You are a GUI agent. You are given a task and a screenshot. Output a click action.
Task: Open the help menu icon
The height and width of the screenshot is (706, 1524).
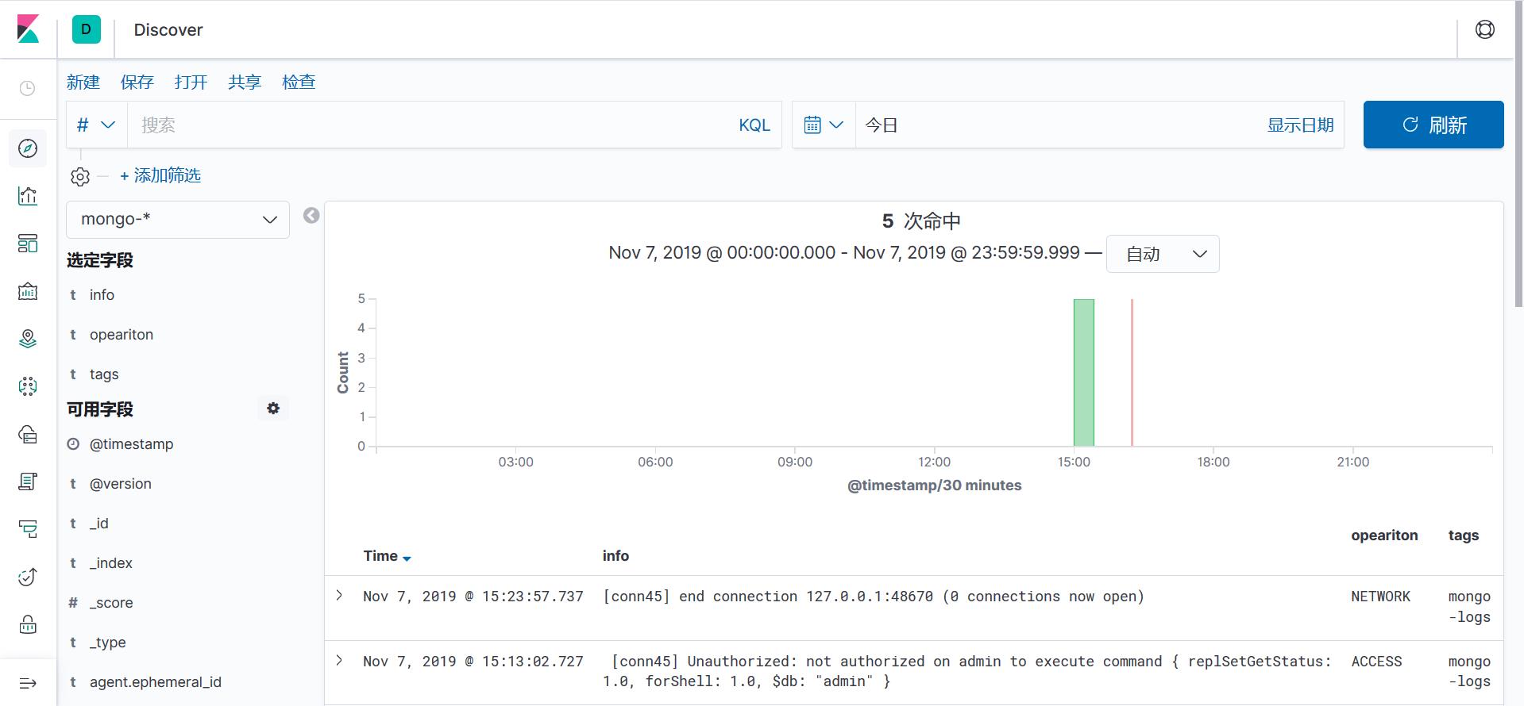pos(1484,29)
